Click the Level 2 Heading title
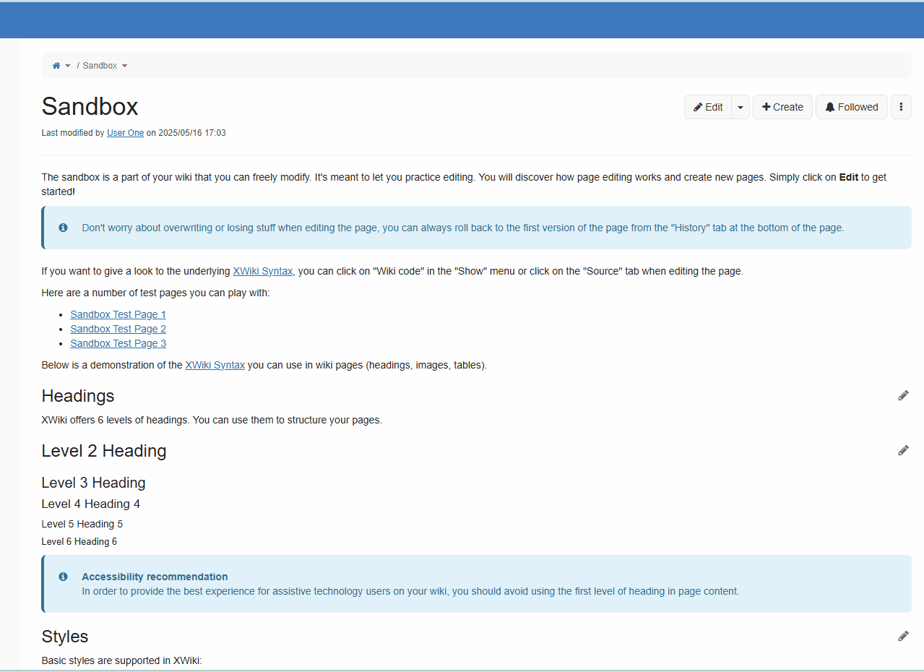924x672 pixels. 104,451
